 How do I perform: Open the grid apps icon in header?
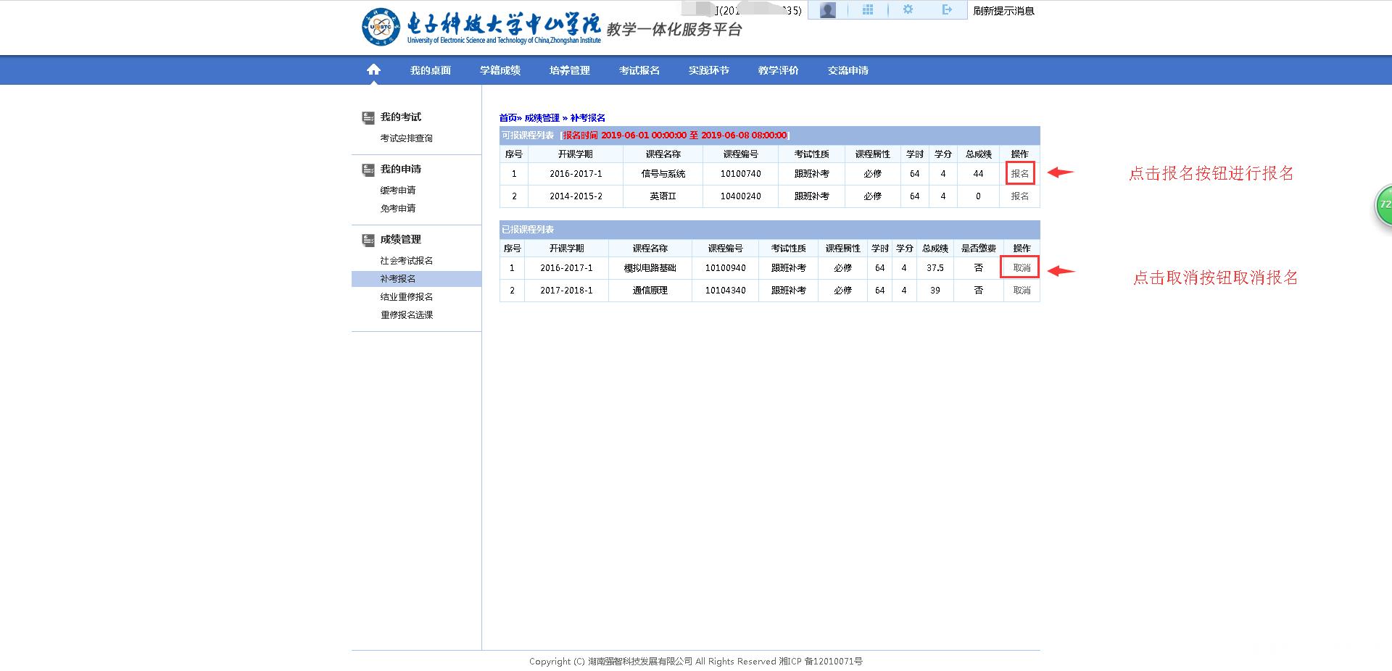(x=867, y=10)
